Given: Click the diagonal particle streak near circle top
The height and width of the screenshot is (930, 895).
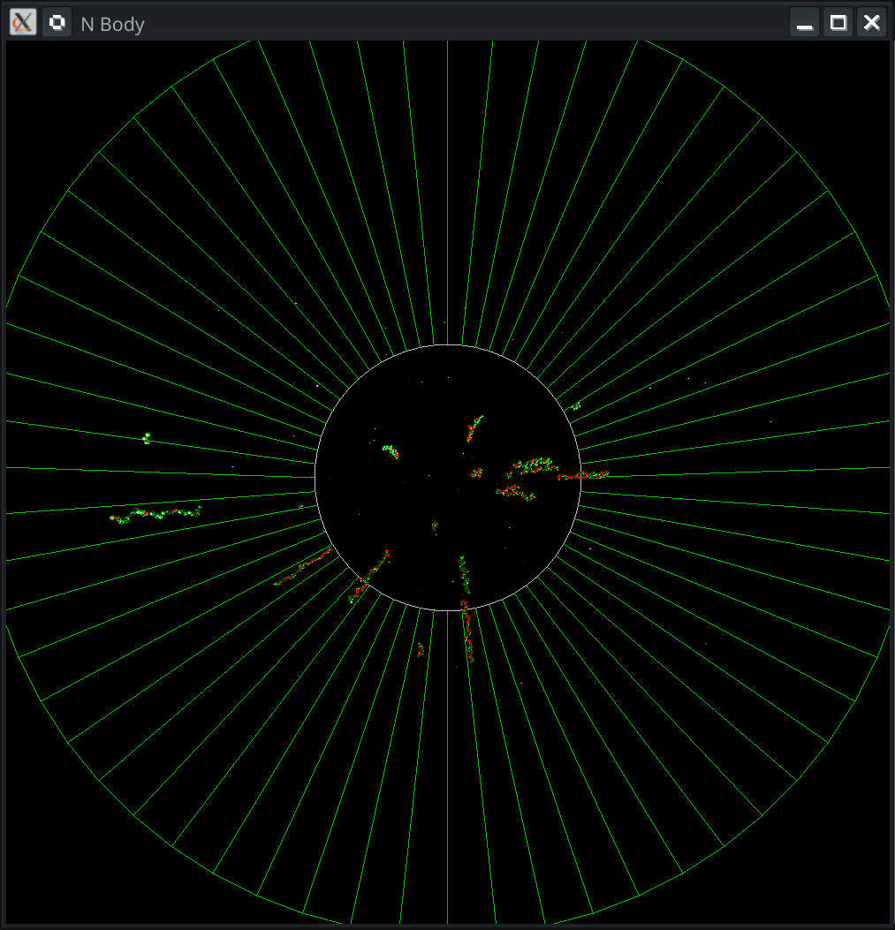Looking at the screenshot, I should pos(474,427).
